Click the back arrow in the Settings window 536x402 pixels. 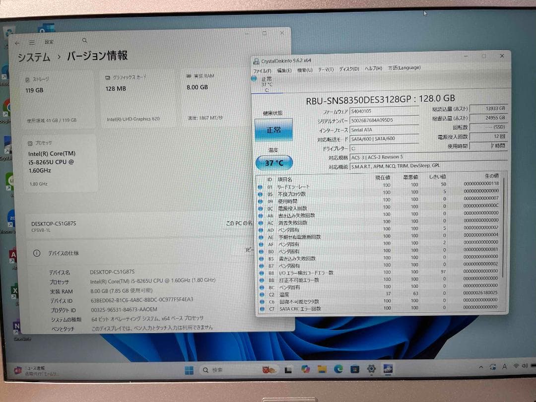tap(18, 42)
